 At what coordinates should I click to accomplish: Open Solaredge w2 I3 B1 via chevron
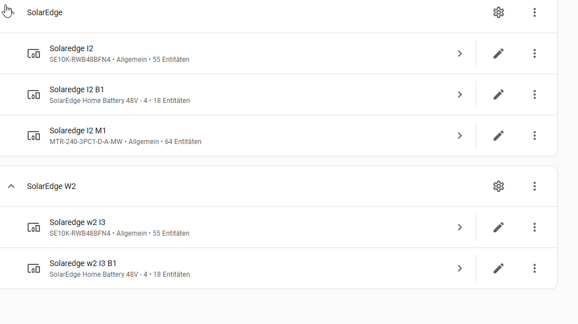460,268
